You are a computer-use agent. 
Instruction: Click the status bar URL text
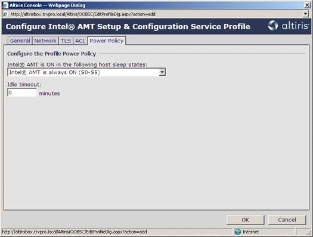75,232
